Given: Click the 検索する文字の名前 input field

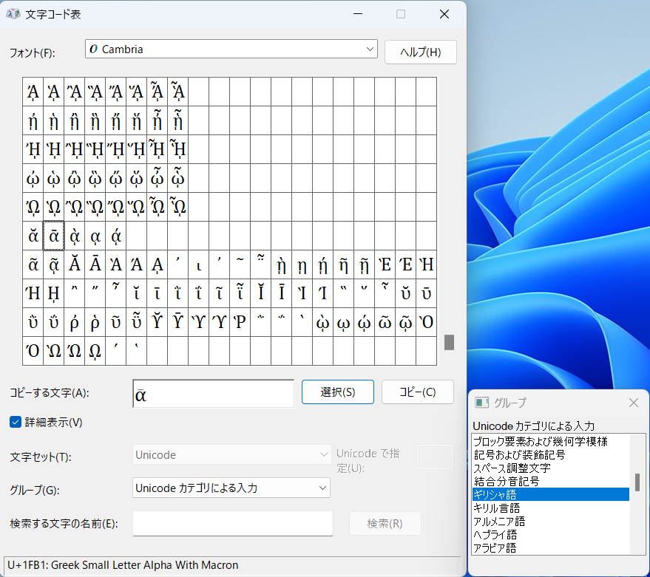Looking at the screenshot, I should click(232, 524).
